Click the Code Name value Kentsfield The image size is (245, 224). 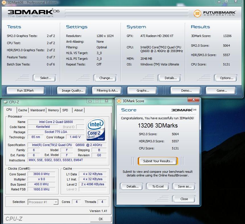pos(43,127)
